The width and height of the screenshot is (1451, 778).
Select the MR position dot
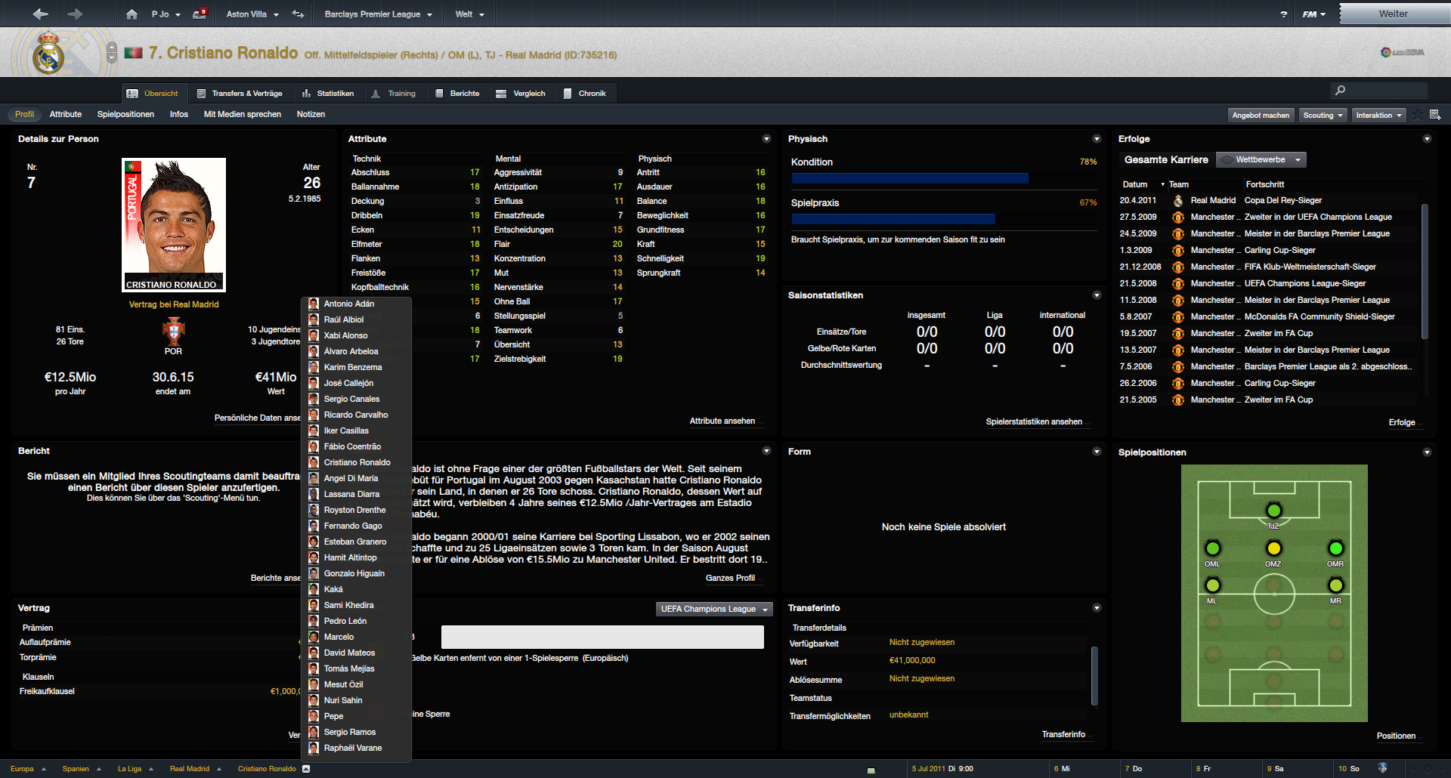click(1336, 585)
